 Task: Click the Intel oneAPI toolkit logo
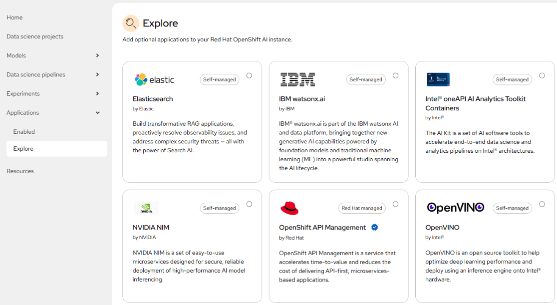point(438,79)
